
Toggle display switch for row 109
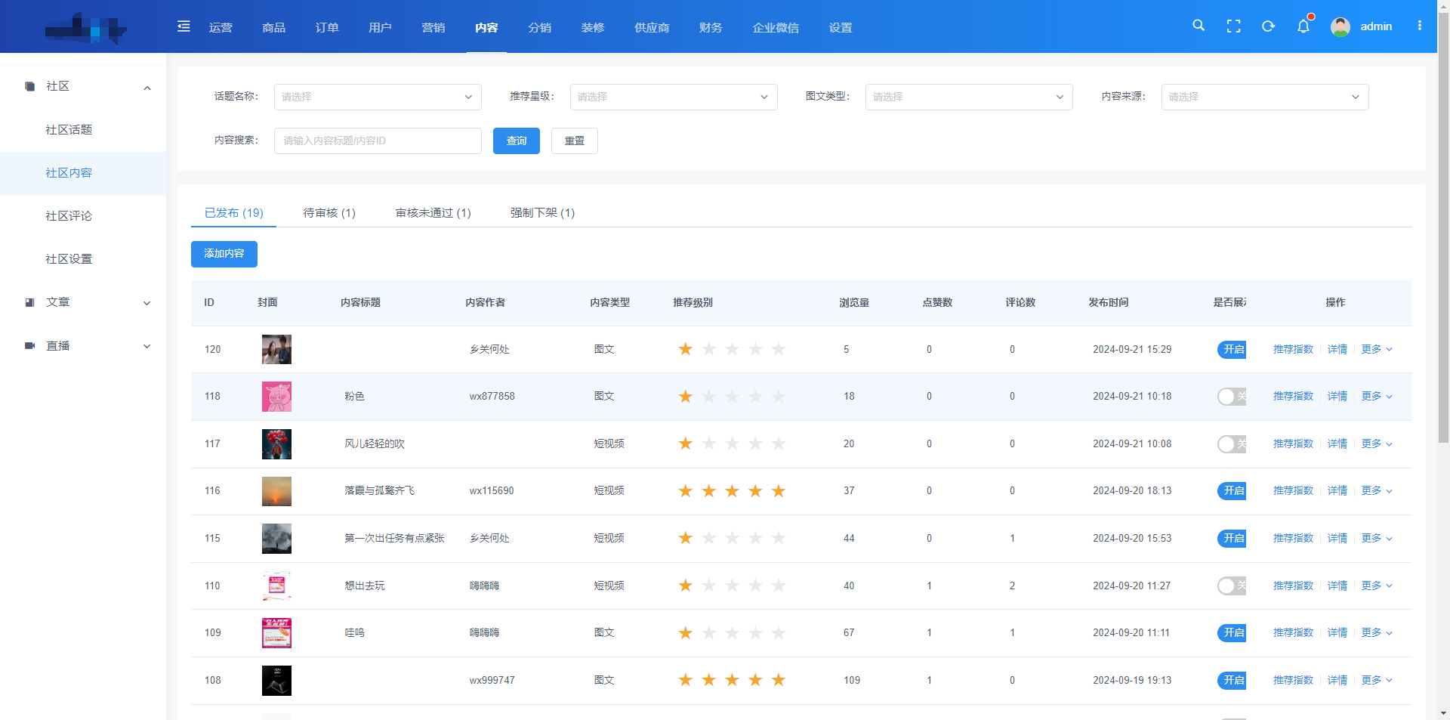[x=1232, y=633]
